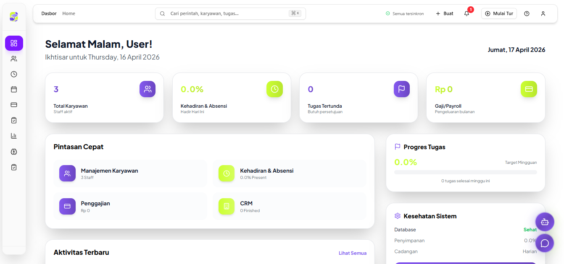Click the Progres Tugas progress bar
The image size is (564, 264).
[x=465, y=172]
